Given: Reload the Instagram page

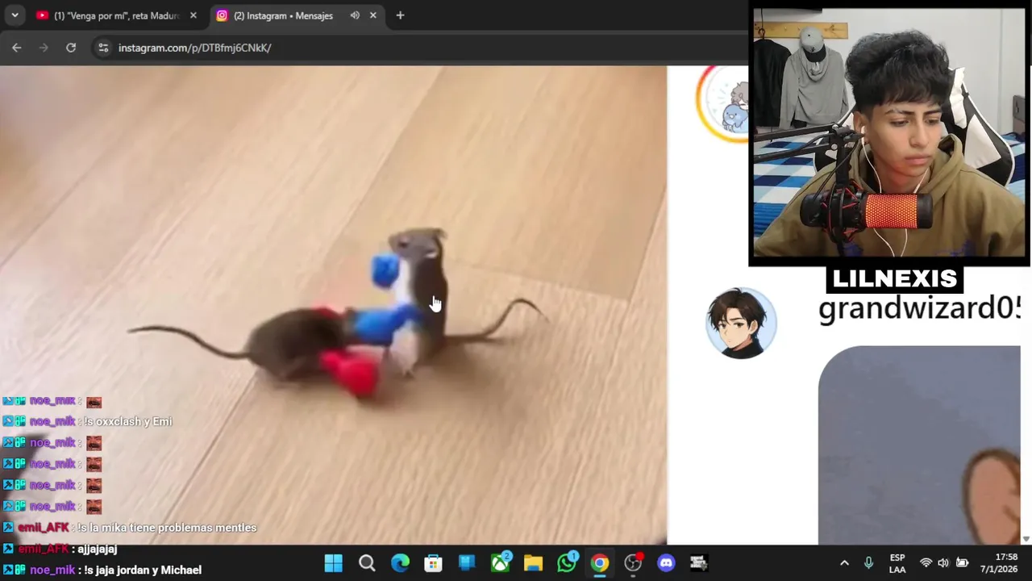Looking at the screenshot, I should (x=71, y=48).
